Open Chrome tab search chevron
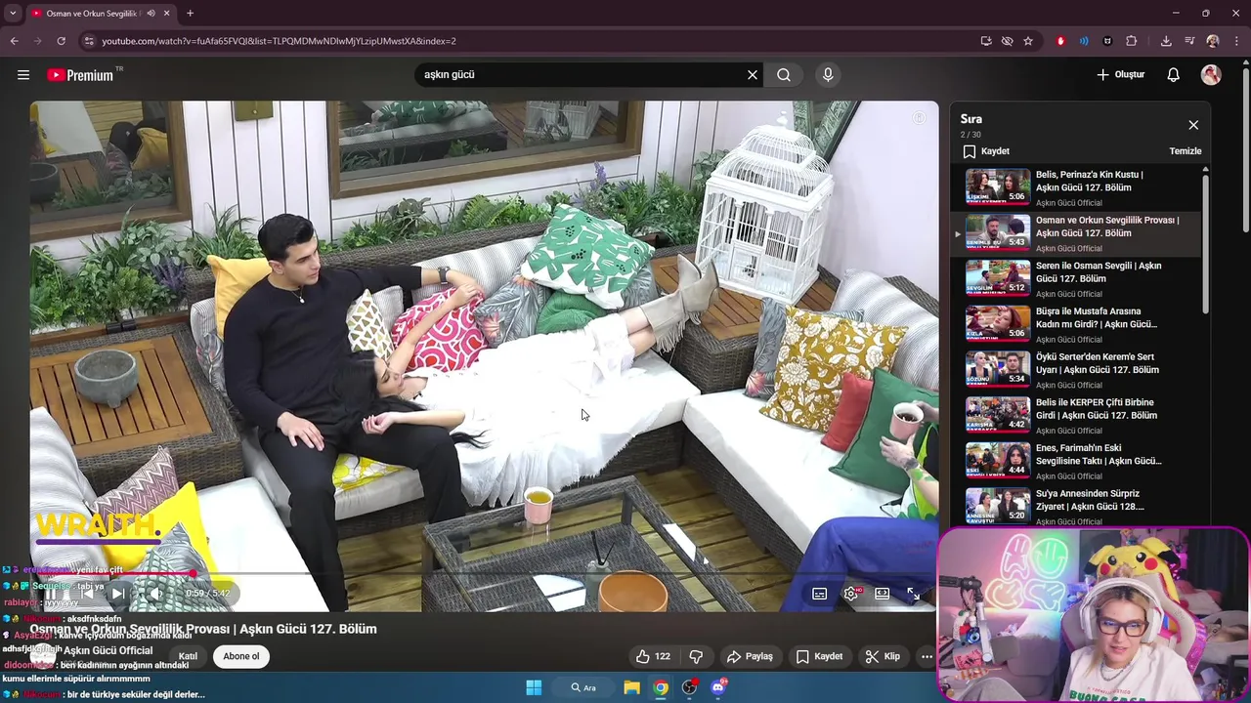The image size is (1251, 703). [x=13, y=13]
